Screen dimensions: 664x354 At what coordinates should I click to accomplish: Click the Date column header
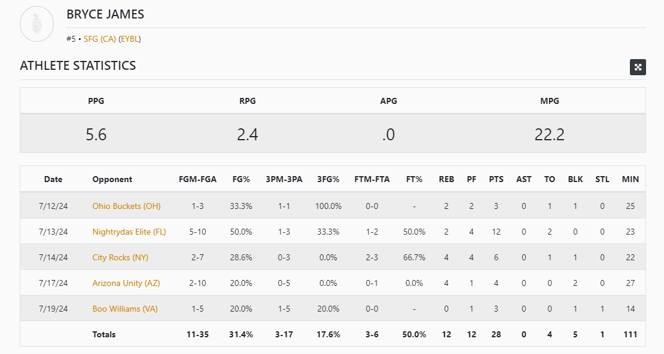[x=53, y=179]
